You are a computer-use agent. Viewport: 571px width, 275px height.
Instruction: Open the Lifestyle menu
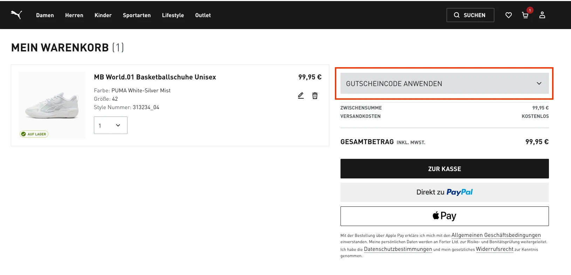point(173,15)
